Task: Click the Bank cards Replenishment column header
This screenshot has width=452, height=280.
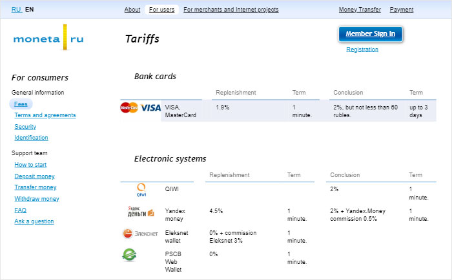Action: click(236, 93)
